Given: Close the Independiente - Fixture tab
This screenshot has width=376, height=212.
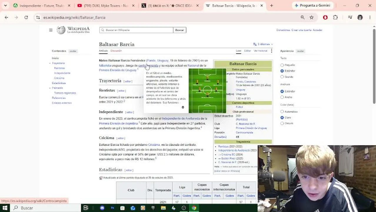Looking at the screenshot, I should (69, 6).
